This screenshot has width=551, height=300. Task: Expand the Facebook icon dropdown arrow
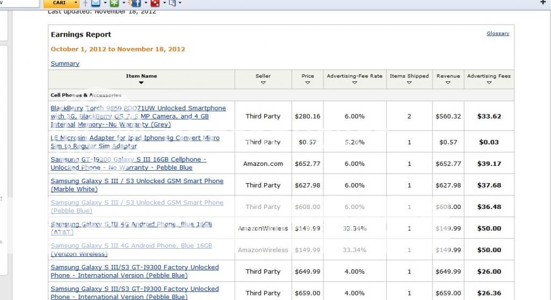146,3
